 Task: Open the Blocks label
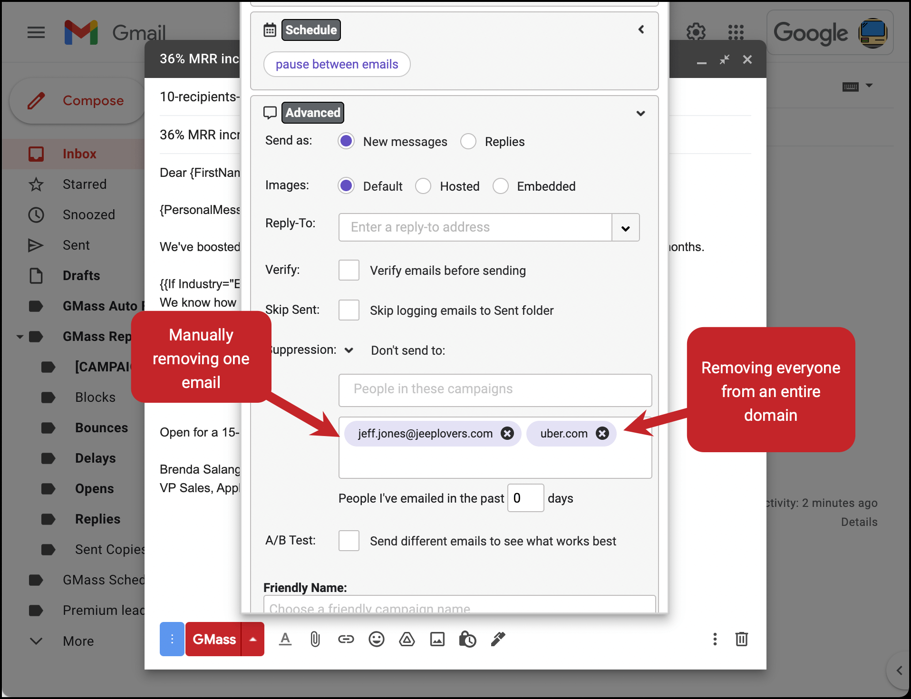coord(95,398)
